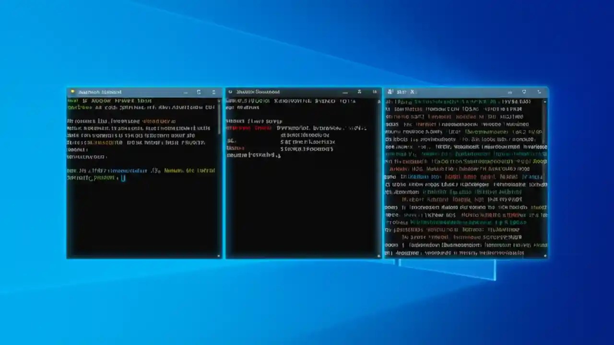Click the blinking cursor input in left terminal
The width and height of the screenshot is (614, 345).
coord(124,178)
